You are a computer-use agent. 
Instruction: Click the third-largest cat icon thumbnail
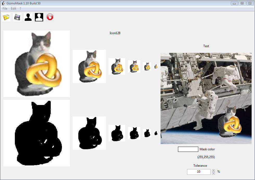[x=117, y=66]
